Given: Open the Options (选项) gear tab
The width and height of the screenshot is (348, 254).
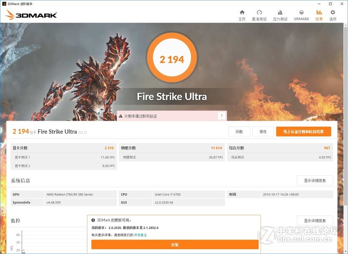Looking at the screenshot, I should [332, 15].
